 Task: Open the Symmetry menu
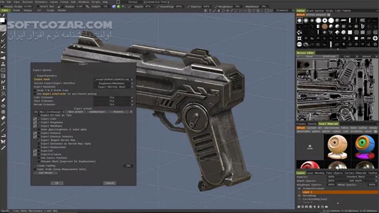click(41, 2)
